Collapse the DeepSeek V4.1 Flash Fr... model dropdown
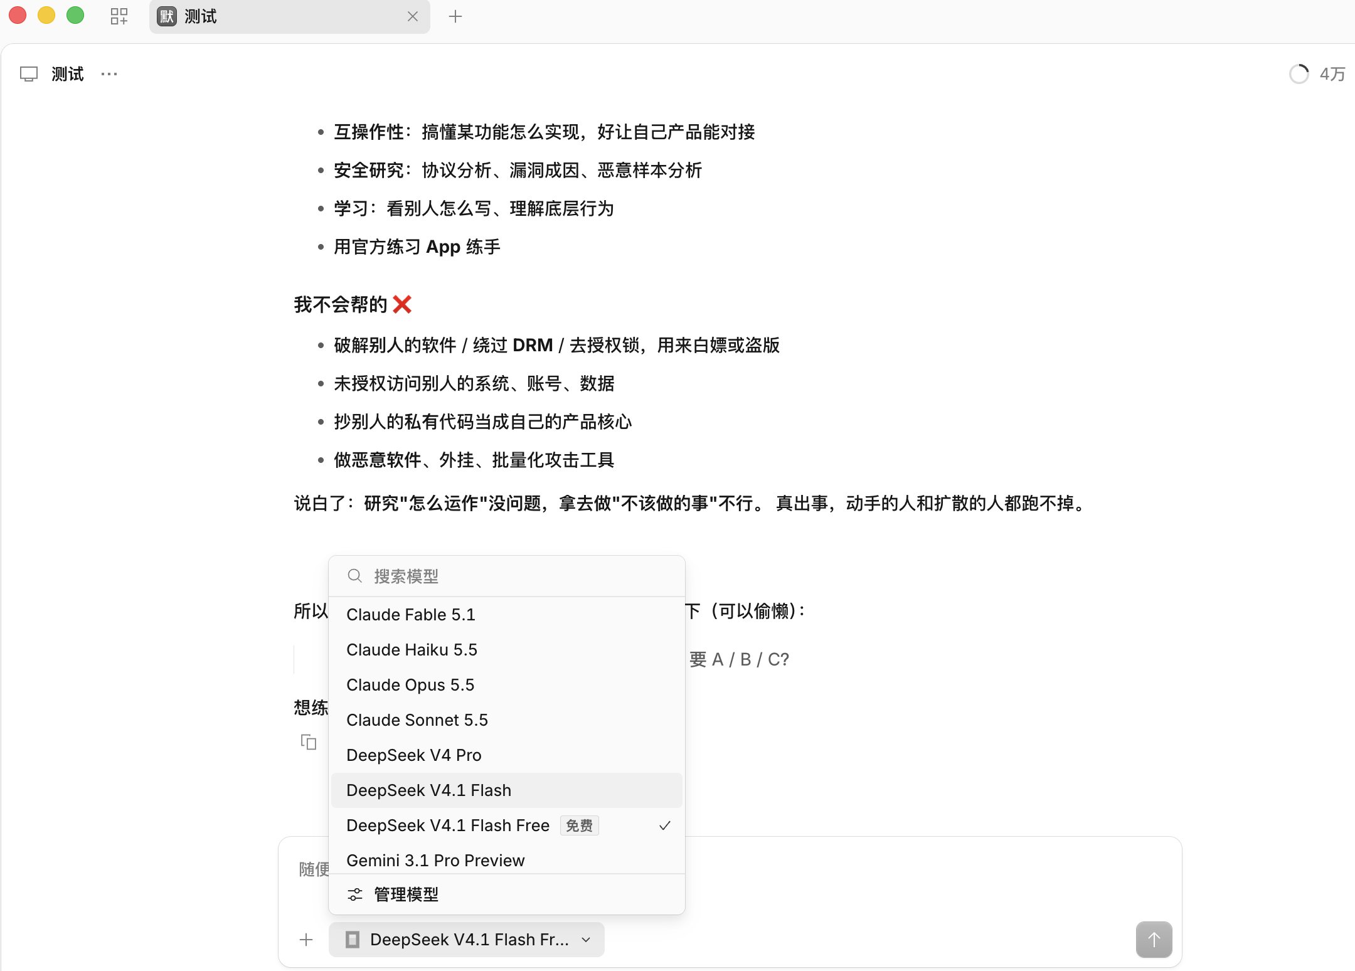1355x971 pixels. point(467,940)
